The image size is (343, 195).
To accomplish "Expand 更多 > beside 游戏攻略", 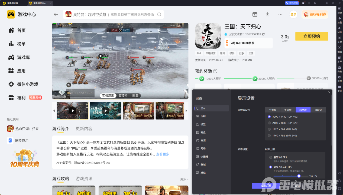I will 184,179.
